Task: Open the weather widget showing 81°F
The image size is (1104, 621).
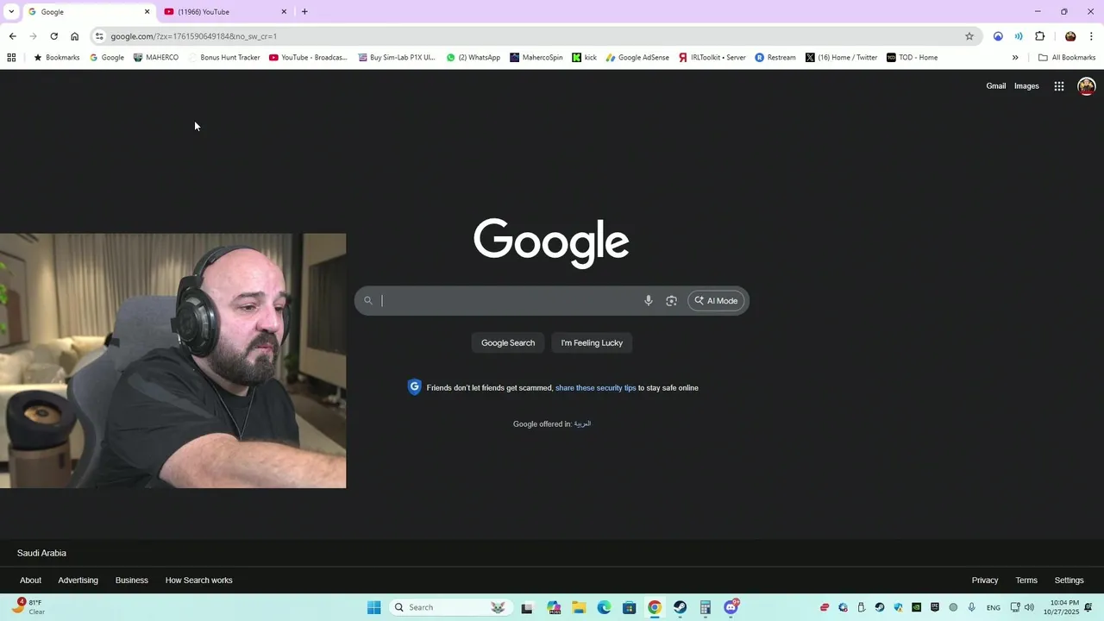Action: coord(28,607)
